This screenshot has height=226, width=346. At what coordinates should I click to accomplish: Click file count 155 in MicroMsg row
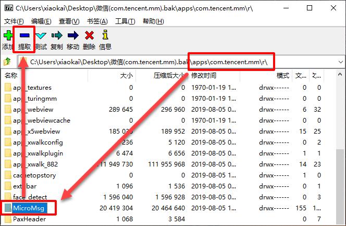coord(301,208)
